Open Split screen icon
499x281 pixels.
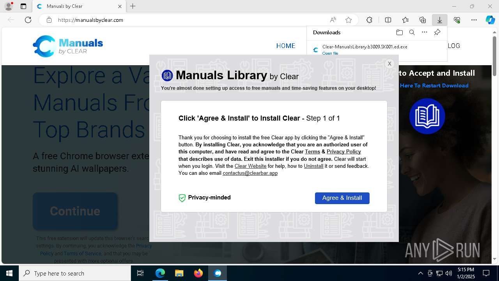(388, 20)
